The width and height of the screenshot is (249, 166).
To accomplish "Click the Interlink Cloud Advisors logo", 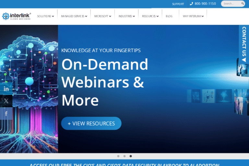I will coord(17,16).
